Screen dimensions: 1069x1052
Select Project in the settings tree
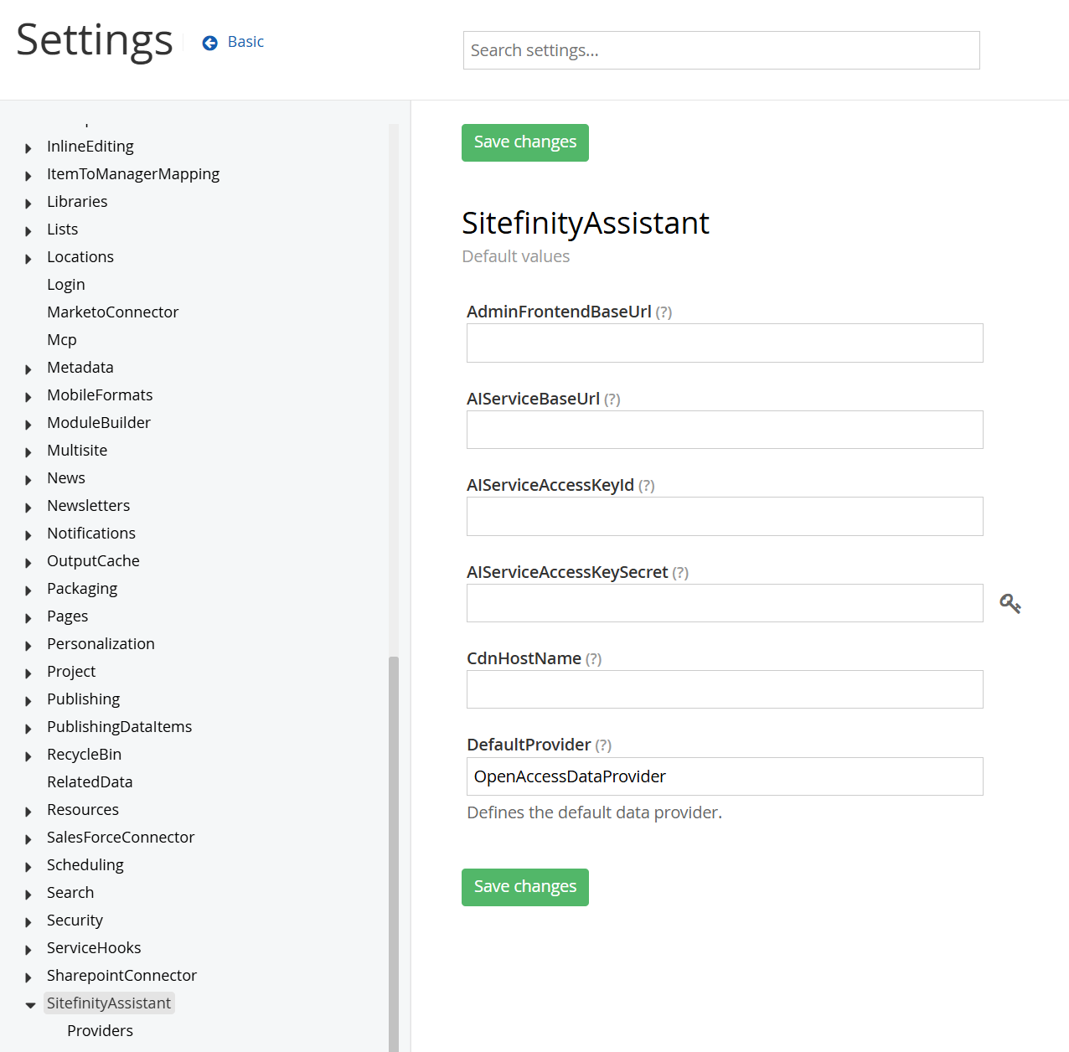click(71, 672)
